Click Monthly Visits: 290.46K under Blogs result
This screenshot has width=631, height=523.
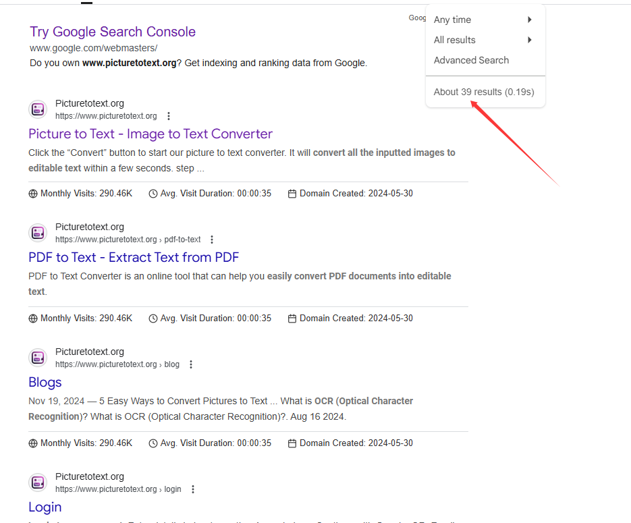pyautogui.click(x=86, y=443)
